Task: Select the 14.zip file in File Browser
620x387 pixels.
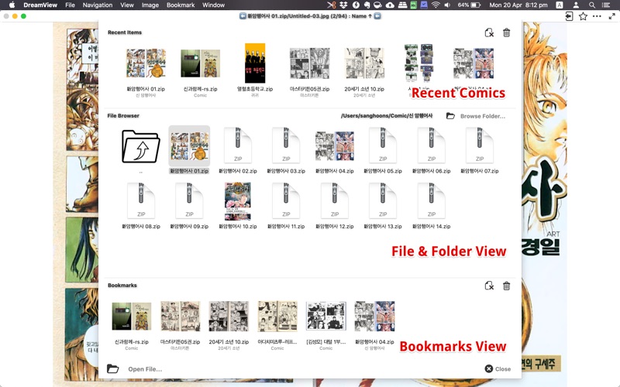Action: coord(432,200)
